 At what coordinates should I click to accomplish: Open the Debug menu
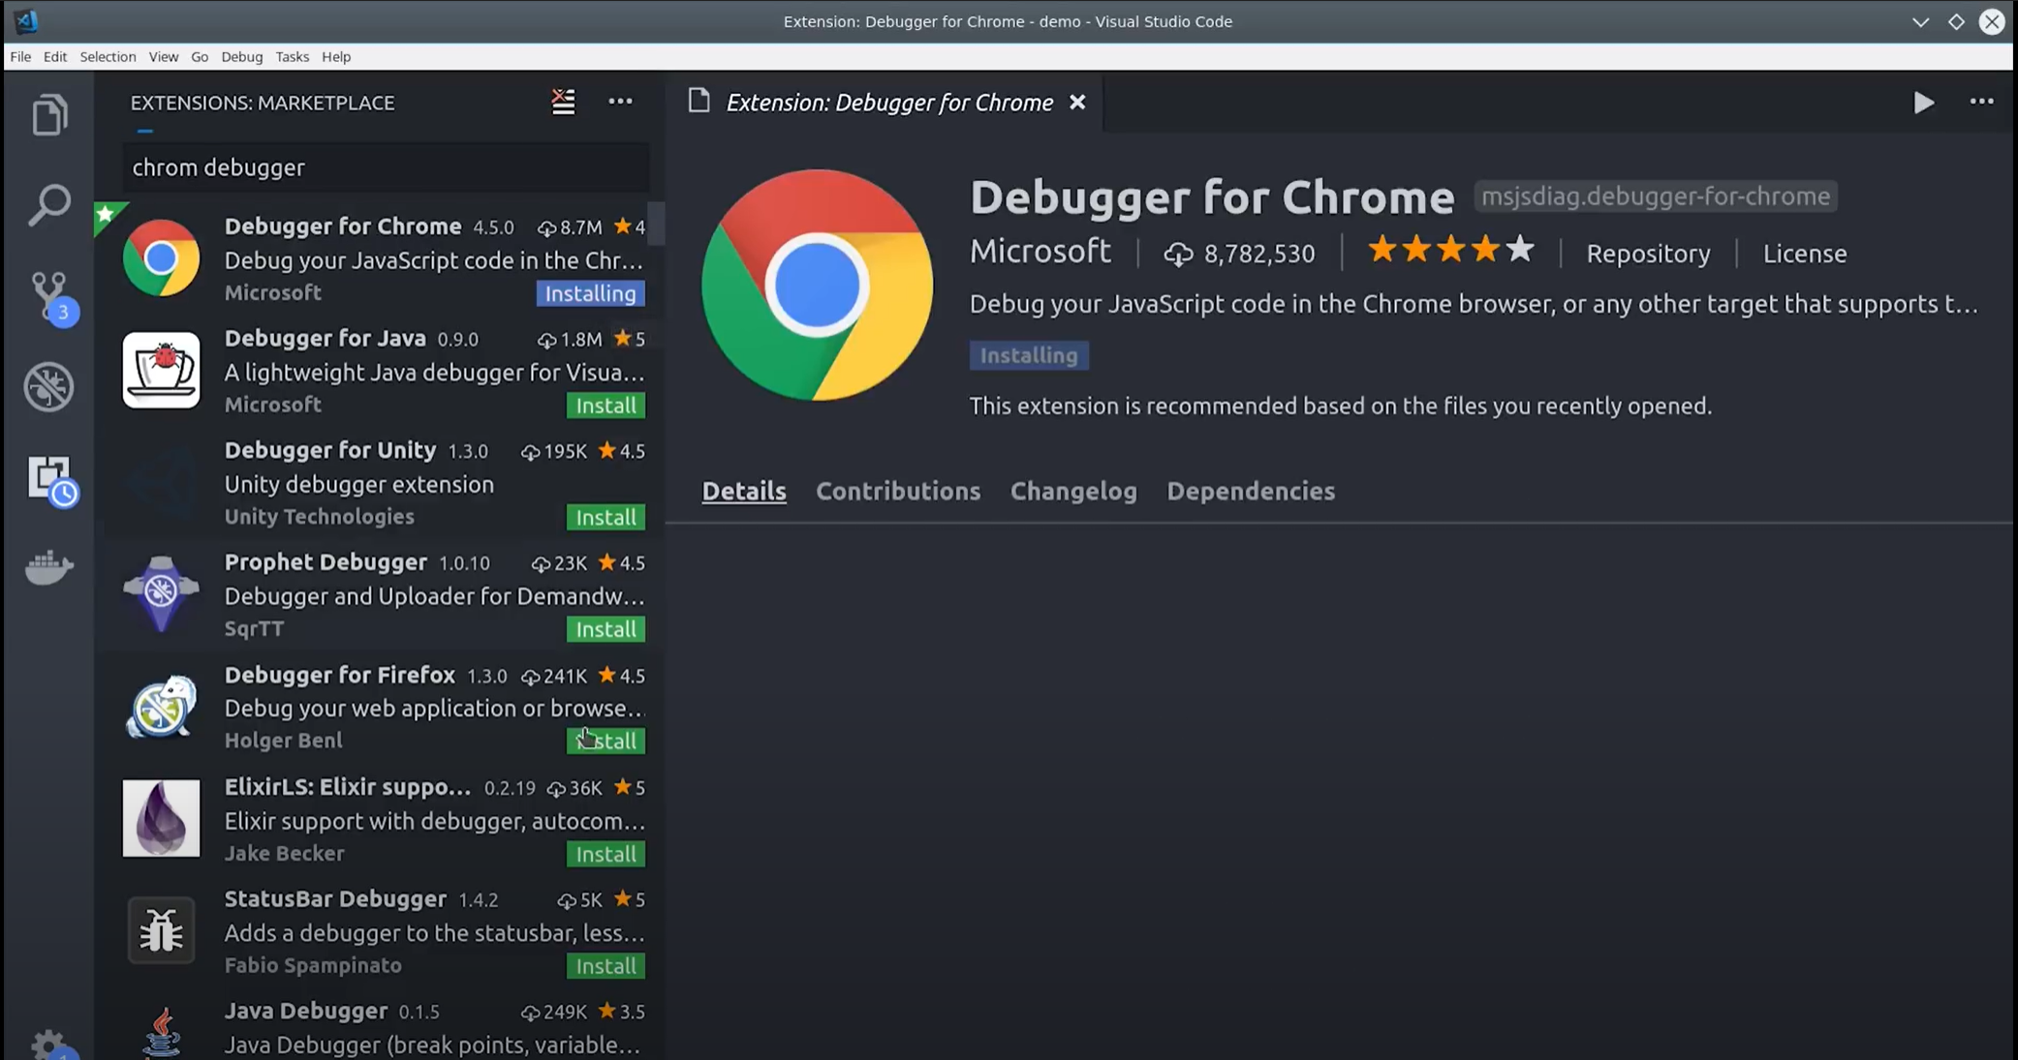pos(241,56)
